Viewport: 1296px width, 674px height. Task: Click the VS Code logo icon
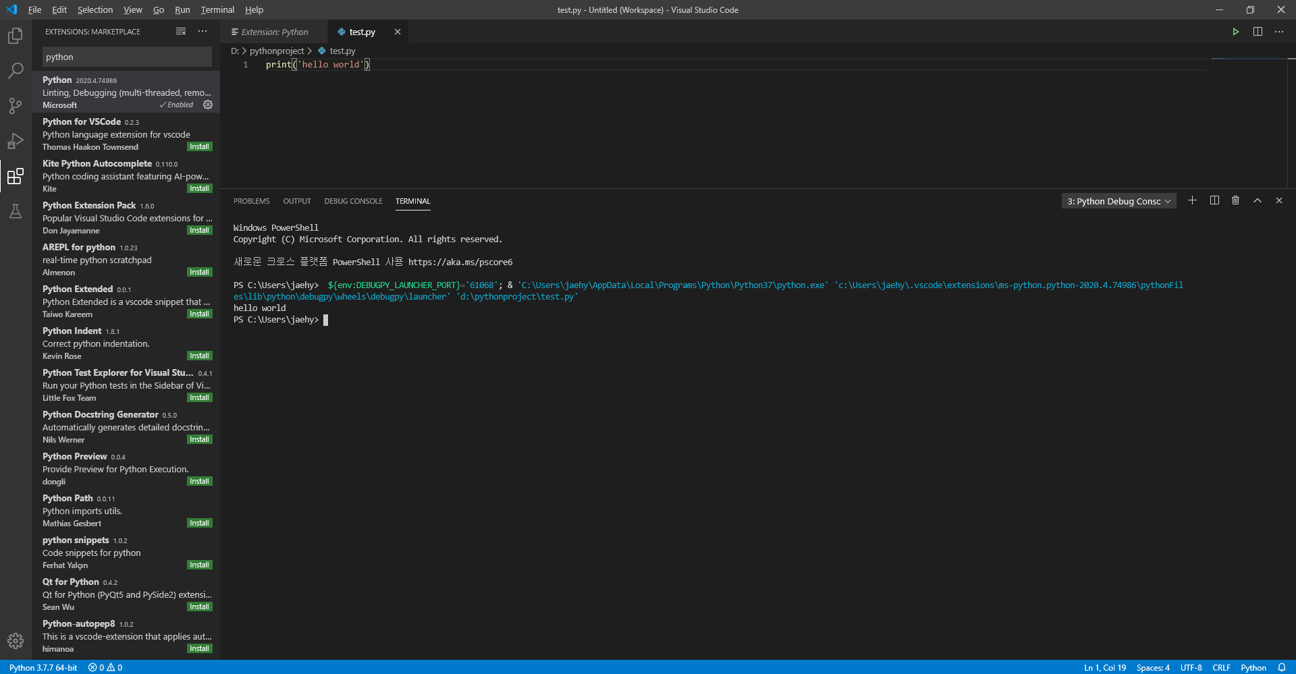[11, 9]
